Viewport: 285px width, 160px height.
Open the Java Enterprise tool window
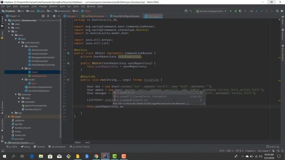57,147
